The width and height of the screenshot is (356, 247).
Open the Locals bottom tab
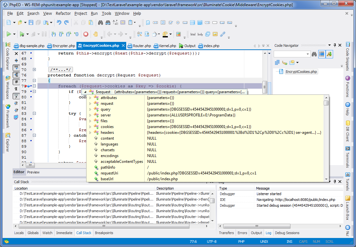pos(19,233)
